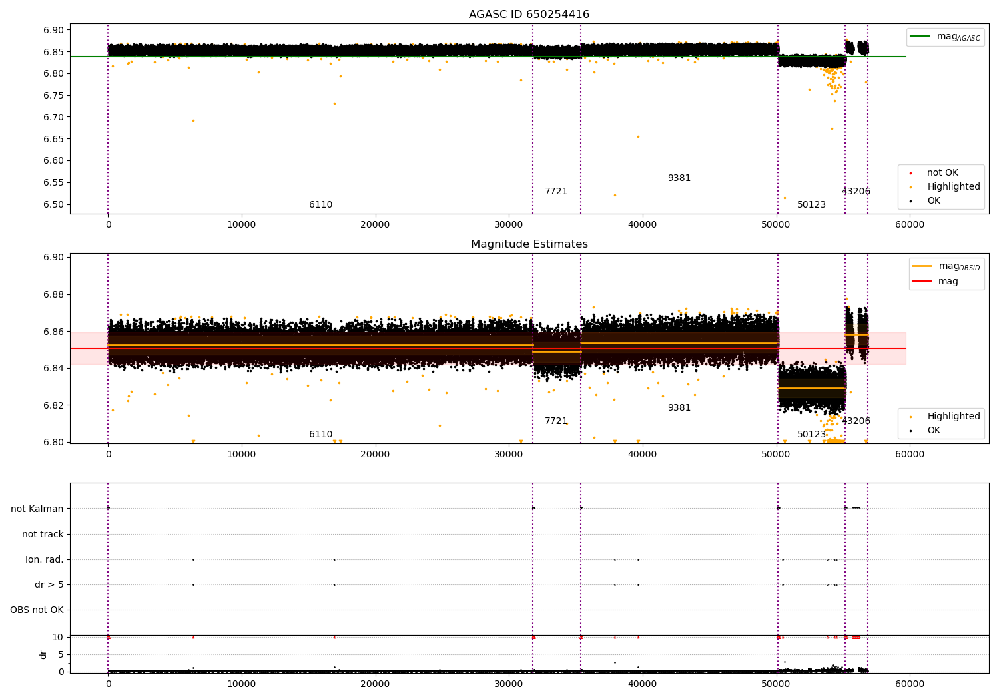999x699 pixels.
Task: Click 'OK' in the Magnitude Estimates legend
Action: (926, 431)
